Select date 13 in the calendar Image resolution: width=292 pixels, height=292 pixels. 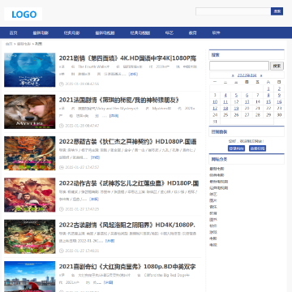click(x=247, y=102)
